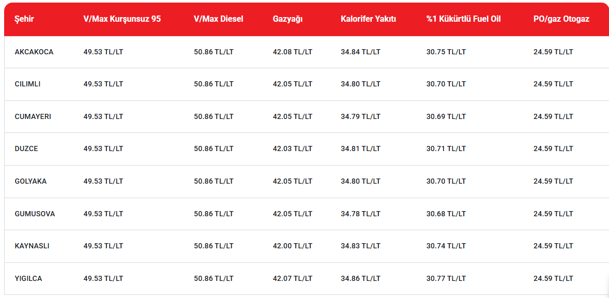Click DUZCE Gazyağı price 42.03 TL/LT
Screen dimensions: 609x298
(x=293, y=149)
